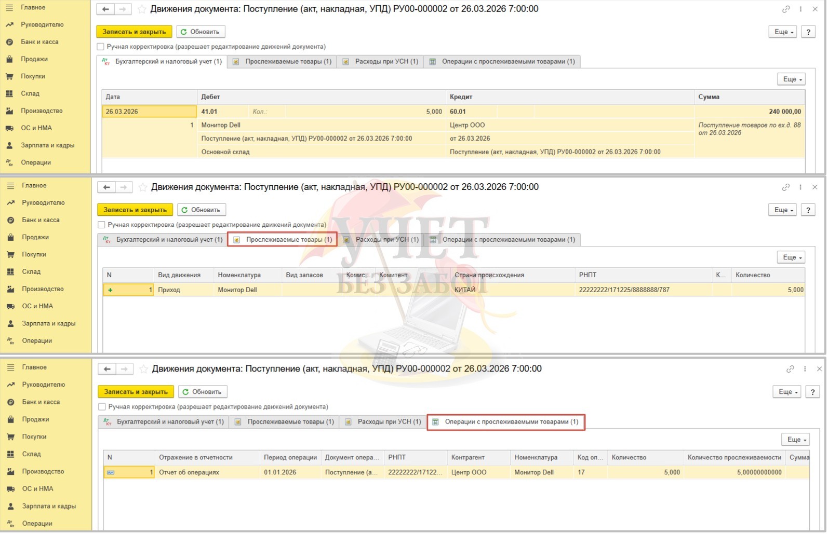Open Склад section in middle window sidebar
Image resolution: width=828 pixels, height=534 pixels.
click(x=31, y=272)
